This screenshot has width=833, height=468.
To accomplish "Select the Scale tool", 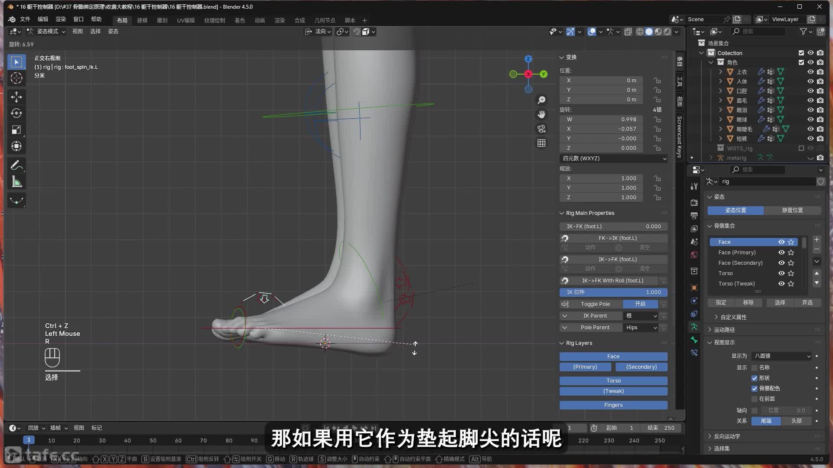I will click(x=16, y=130).
